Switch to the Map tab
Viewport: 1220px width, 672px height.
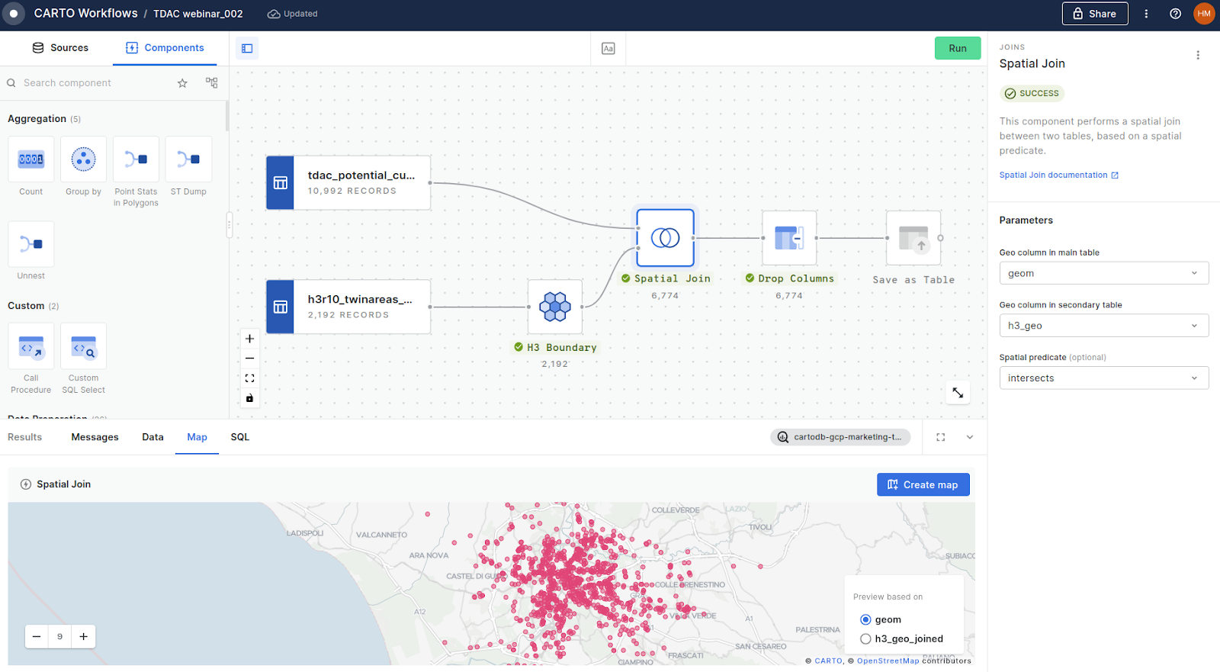pos(197,437)
